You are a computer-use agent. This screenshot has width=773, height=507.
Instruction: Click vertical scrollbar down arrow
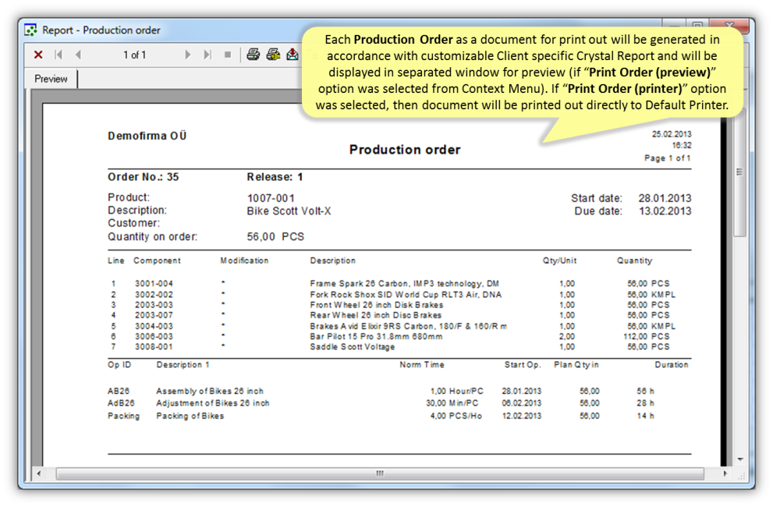pyautogui.click(x=740, y=459)
